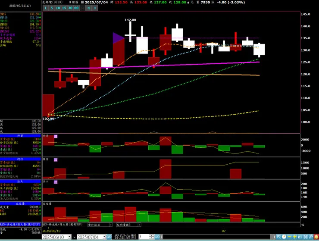The height and width of the screenshot is (241, 319).
Task: Click the 成交量 7950 row in the left panel
Action: [x=20, y=207]
